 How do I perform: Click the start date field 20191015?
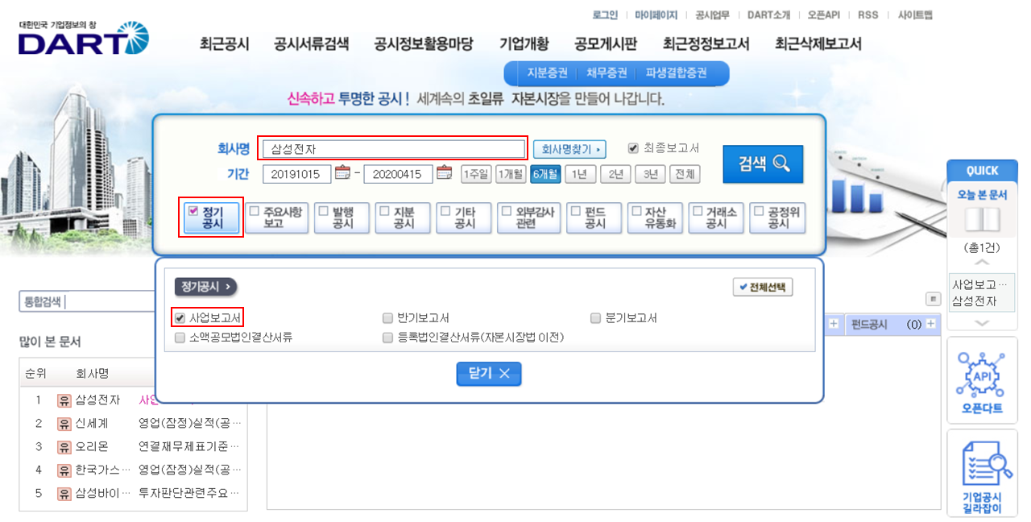296,174
